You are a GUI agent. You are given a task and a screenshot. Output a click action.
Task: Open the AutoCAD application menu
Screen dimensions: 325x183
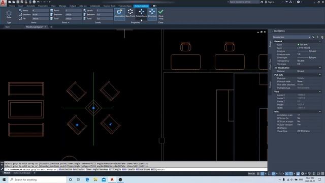coord(3,3)
